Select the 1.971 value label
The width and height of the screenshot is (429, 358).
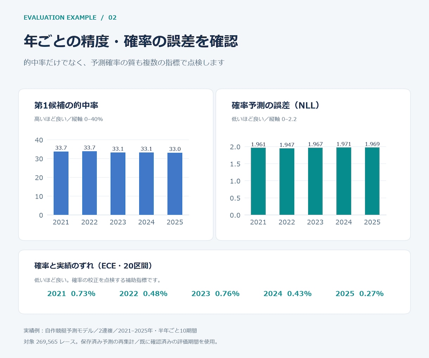(344, 144)
